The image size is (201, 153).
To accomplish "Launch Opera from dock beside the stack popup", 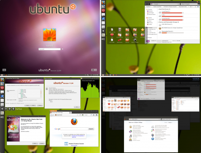I will click(x=103, y=10).
